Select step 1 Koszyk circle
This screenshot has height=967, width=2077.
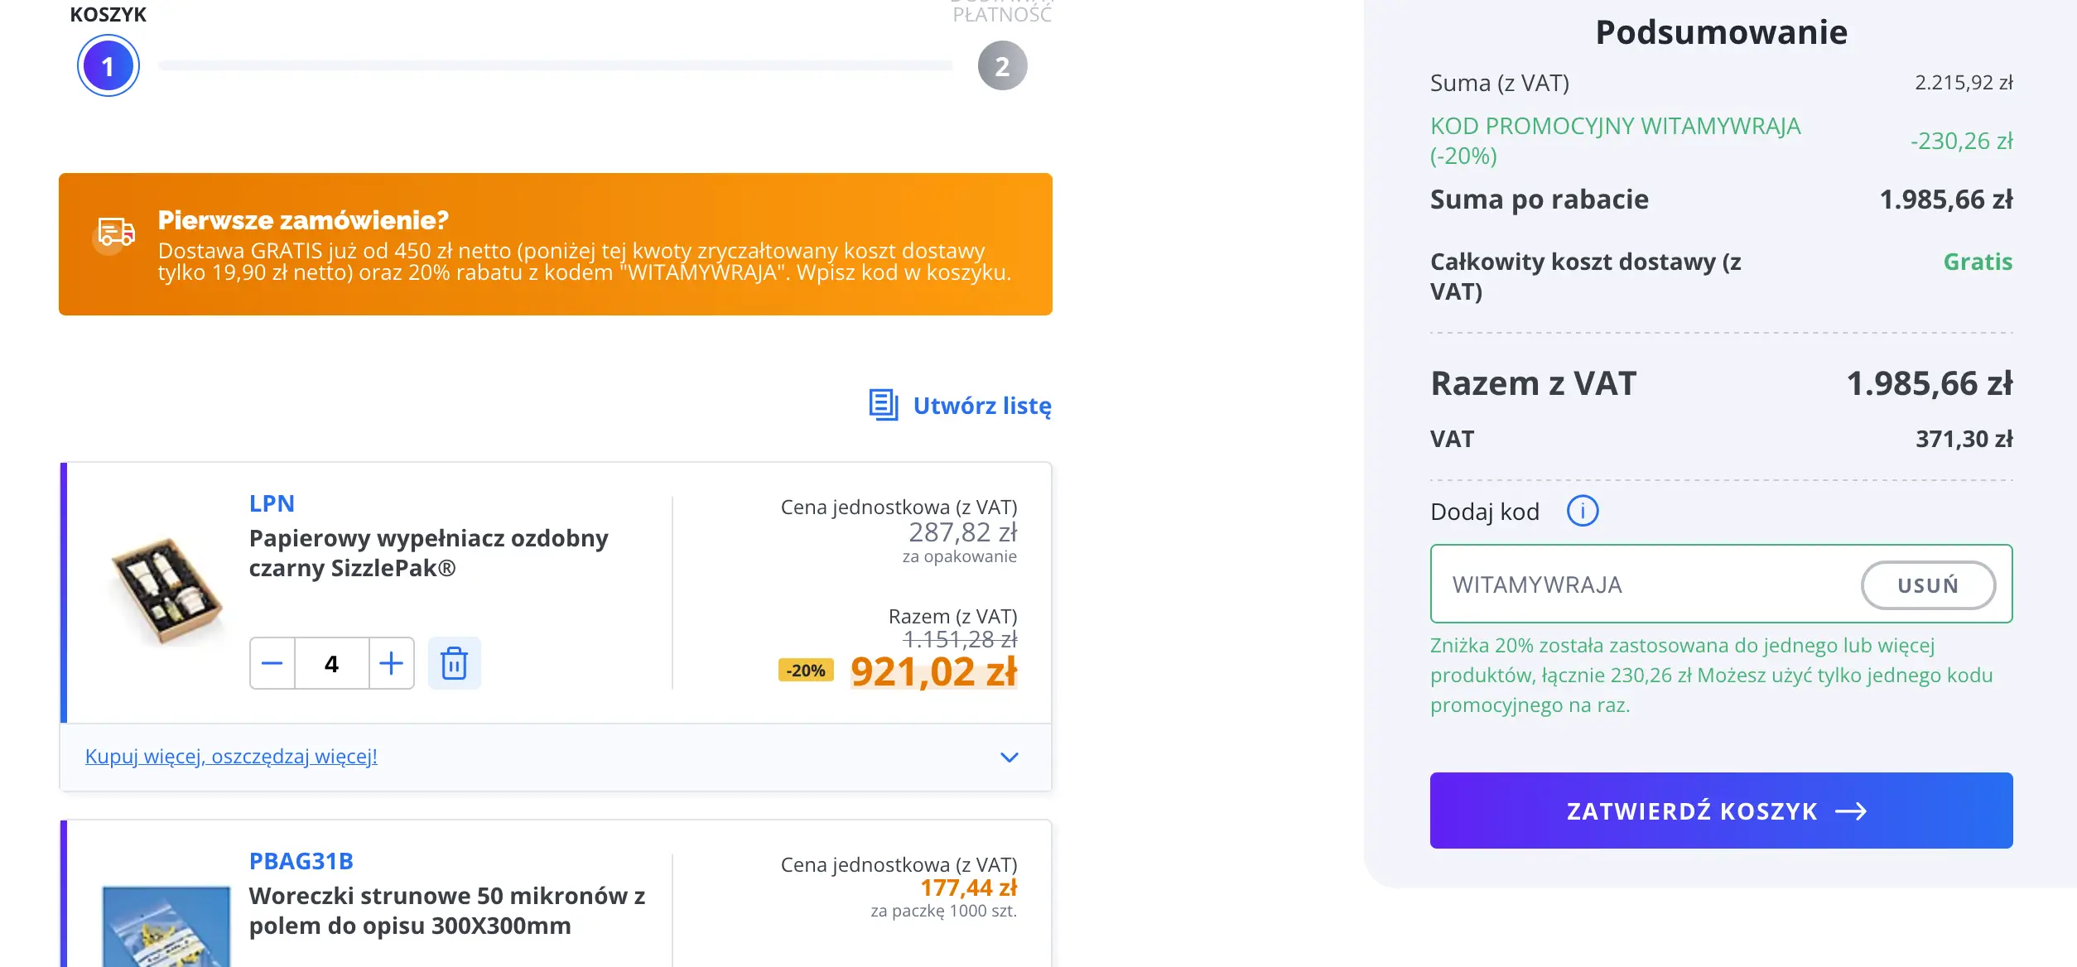[x=108, y=66]
